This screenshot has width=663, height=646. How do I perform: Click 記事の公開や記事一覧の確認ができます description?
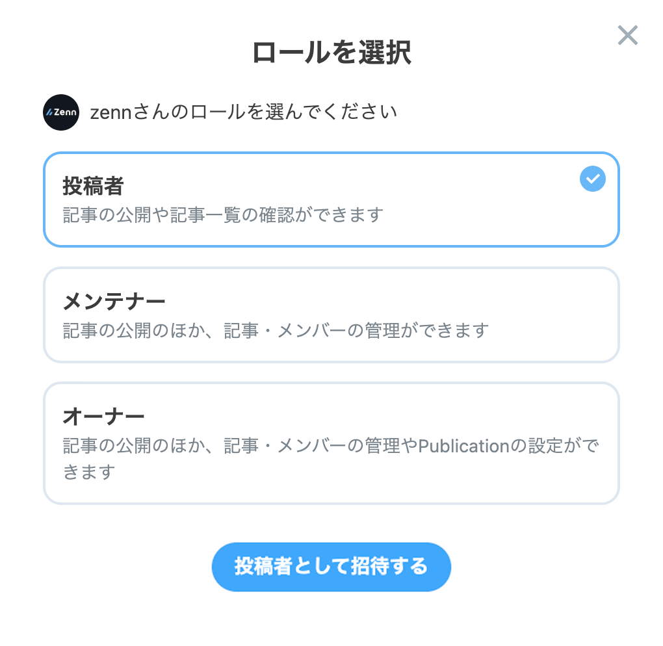(223, 214)
